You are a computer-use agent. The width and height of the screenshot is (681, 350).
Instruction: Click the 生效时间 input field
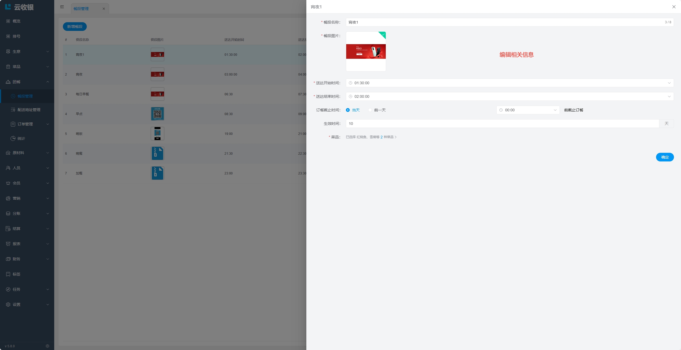(502, 124)
